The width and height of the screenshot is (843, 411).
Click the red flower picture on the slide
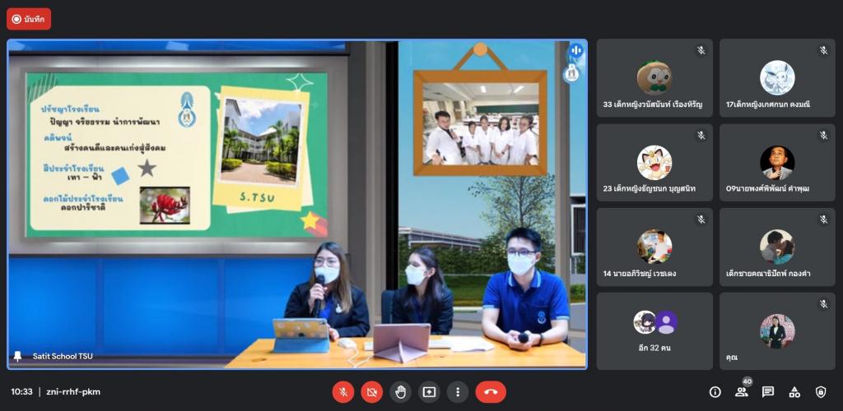click(165, 205)
